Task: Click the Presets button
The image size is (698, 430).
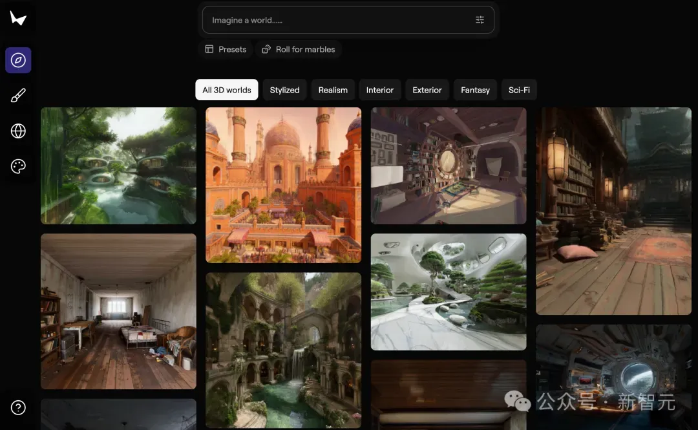Action: coord(226,49)
